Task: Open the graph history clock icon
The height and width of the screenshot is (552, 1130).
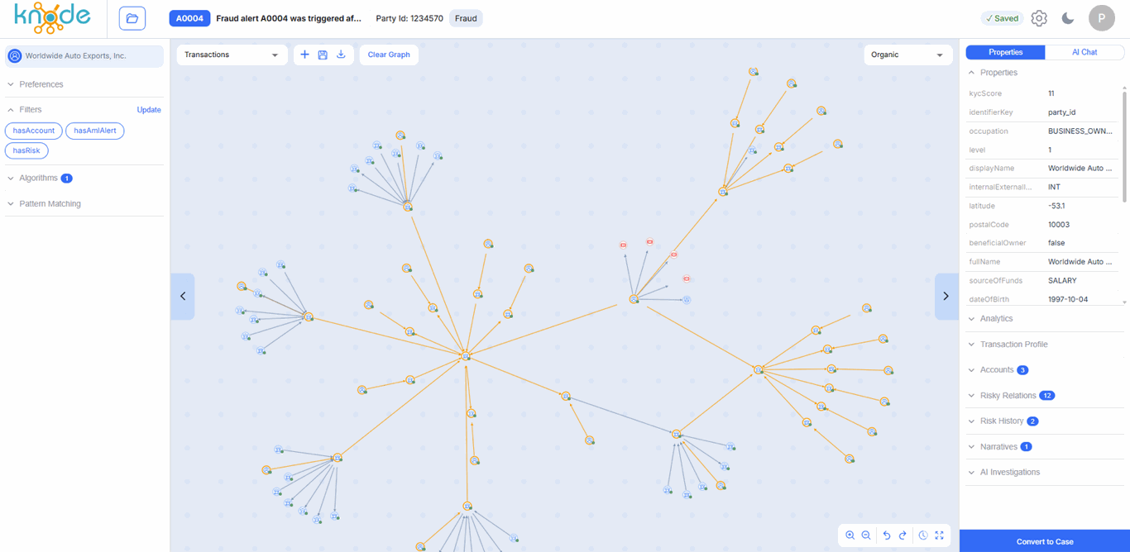Action: click(923, 535)
